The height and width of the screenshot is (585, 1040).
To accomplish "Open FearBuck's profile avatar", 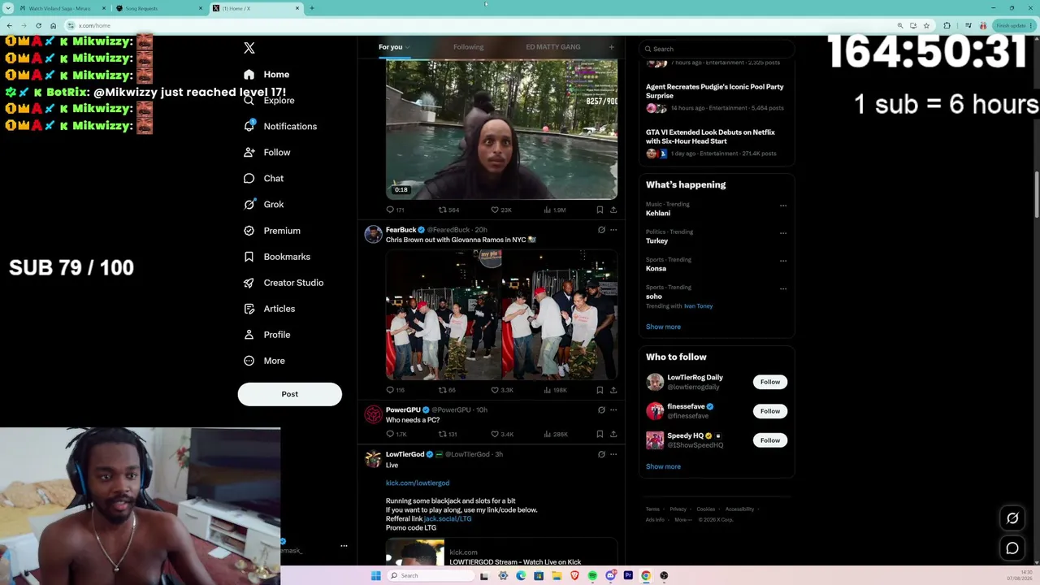I will tap(373, 234).
